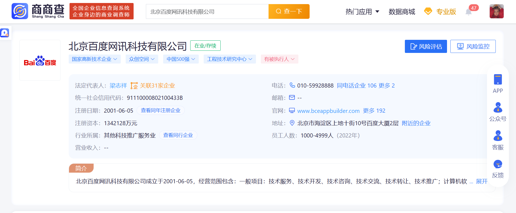Click legal representative 梁志祥 link
This screenshot has width=516, height=213.
click(118, 86)
